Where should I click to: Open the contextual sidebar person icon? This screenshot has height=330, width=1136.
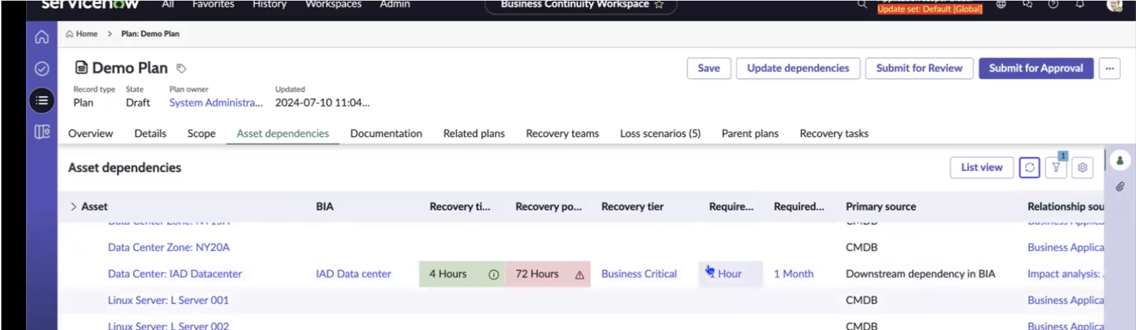(1120, 160)
